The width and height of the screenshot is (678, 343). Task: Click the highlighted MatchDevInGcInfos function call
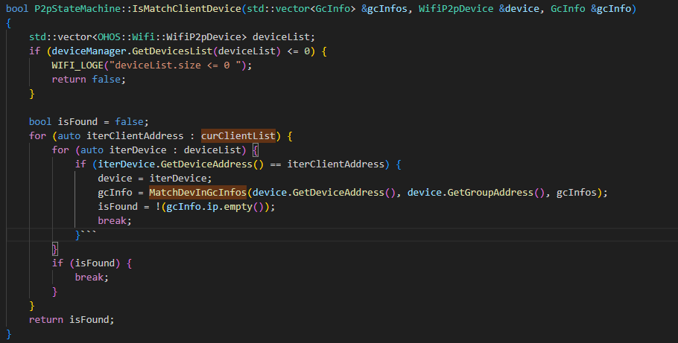[197, 192]
